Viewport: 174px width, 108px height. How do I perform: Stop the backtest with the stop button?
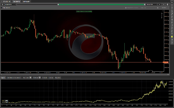pyautogui.click(x=164, y=4)
